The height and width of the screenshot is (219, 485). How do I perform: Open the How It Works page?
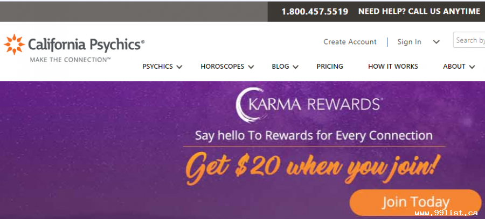(393, 66)
